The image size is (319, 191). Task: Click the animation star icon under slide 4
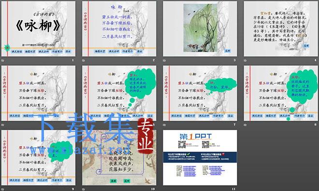click(245, 60)
